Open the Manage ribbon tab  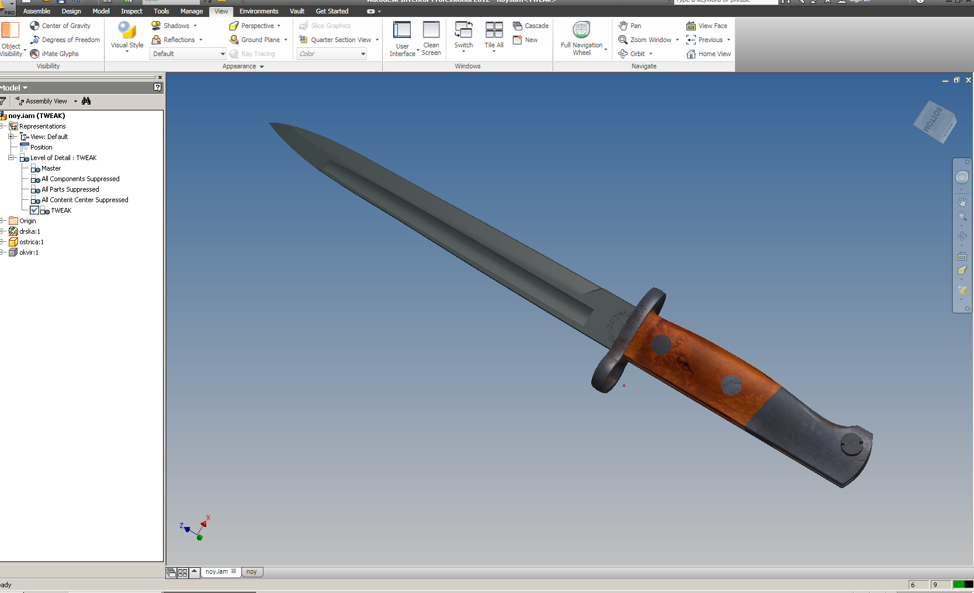click(x=192, y=11)
